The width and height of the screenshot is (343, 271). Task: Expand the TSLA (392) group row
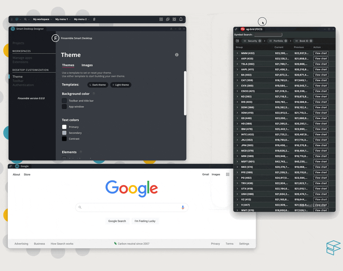(237, 64)
